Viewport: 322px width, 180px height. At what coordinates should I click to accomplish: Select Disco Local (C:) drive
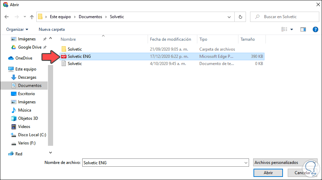tap(32, 135)
